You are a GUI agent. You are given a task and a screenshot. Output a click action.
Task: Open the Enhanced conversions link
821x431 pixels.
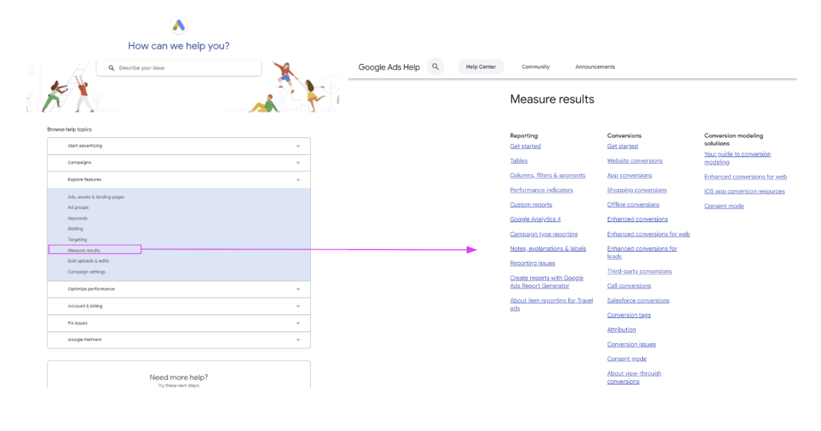pyautogui.click(x=637, y=219)
